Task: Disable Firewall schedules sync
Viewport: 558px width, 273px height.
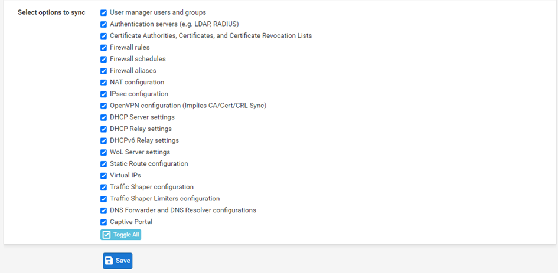Action: [103, 60]
